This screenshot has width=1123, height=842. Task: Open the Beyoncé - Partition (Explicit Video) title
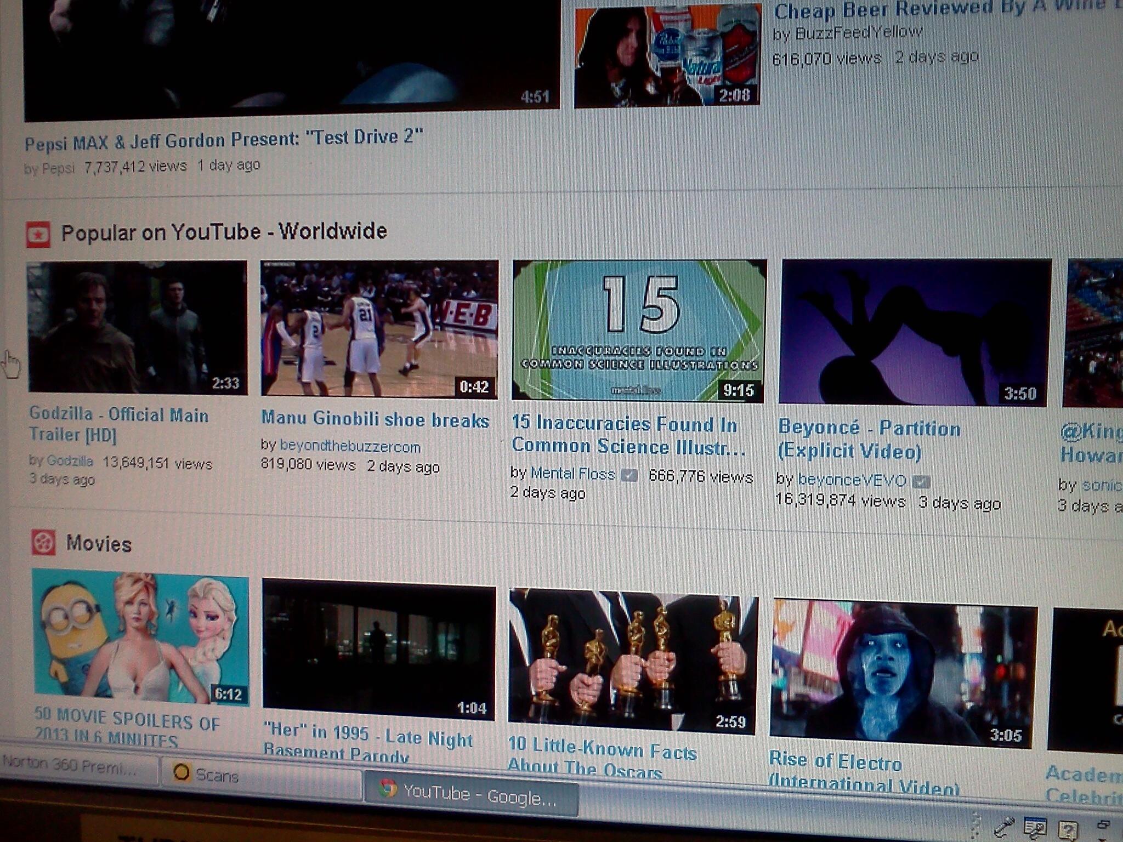coord(869,439)
